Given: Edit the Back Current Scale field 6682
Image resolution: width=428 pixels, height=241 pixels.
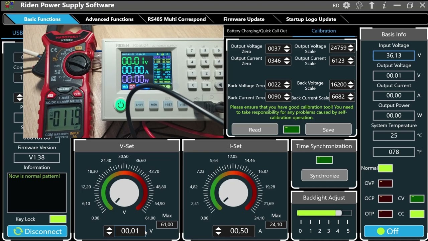Looking at the screenshot, I should coord(338,97).
